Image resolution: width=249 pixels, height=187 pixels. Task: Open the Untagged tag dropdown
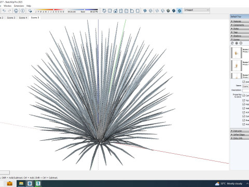[197, 10]
